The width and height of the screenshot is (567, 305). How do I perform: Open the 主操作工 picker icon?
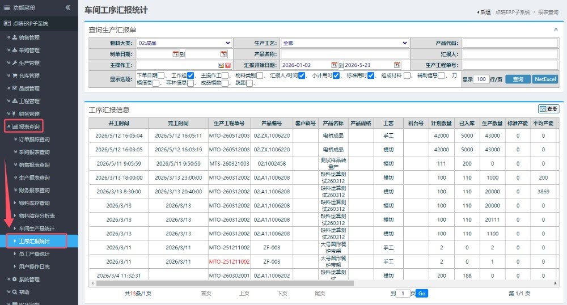[x=221, y=65]
